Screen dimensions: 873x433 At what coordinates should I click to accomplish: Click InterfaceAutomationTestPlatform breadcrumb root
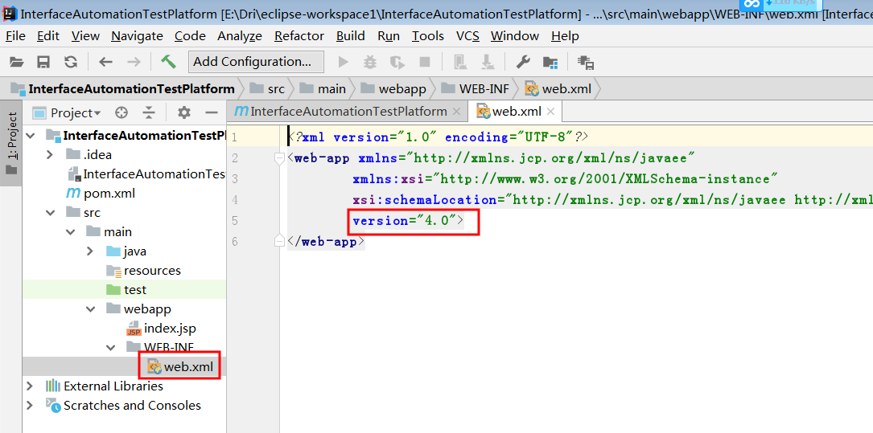tap(124, 88)
